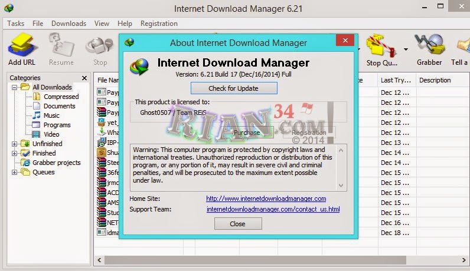The width and height of the screenshot is (470, 271).
Task: Expand the Unfinished tree node
Action: [x=14, y=144]
